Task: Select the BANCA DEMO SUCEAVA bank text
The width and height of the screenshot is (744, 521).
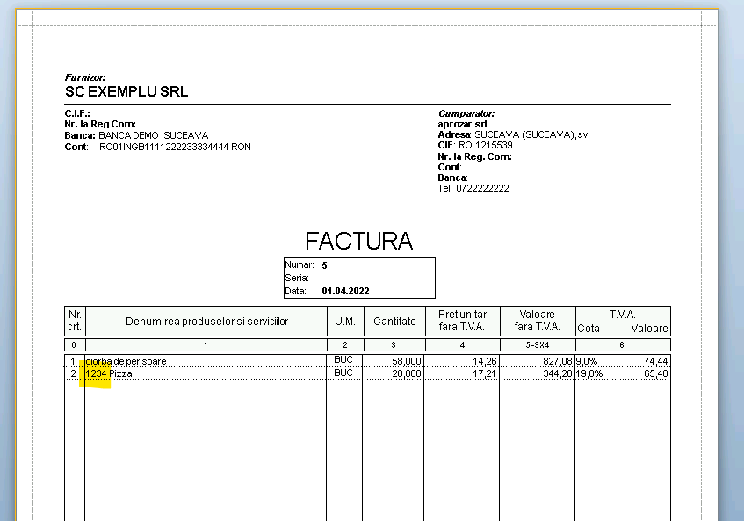Action: point(153,135)
